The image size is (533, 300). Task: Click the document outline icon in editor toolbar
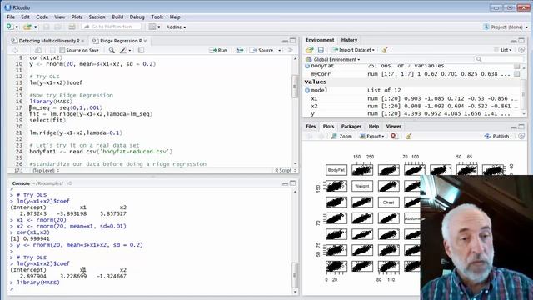[291, 50]
